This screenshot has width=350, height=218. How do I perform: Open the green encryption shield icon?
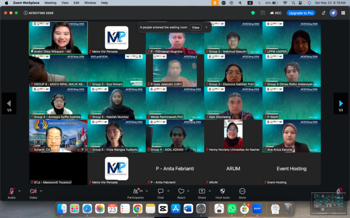click(x=253, y=13)
